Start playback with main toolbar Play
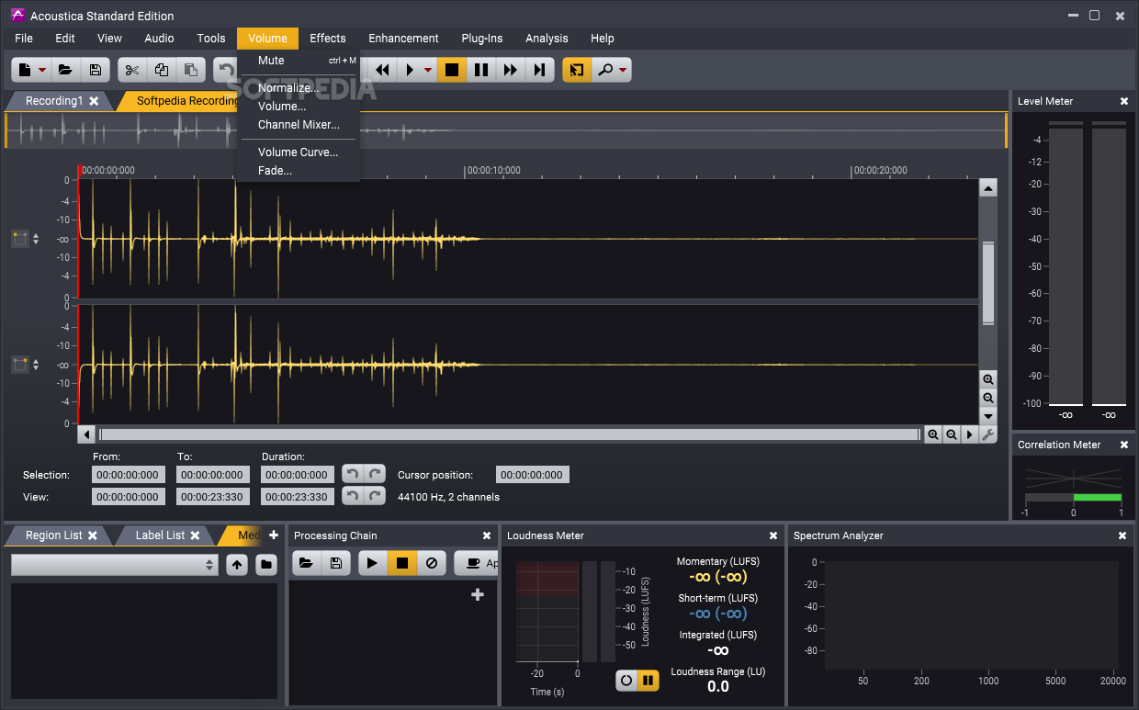This screenshot has height=710, width=1139. [x=410, y=70]
